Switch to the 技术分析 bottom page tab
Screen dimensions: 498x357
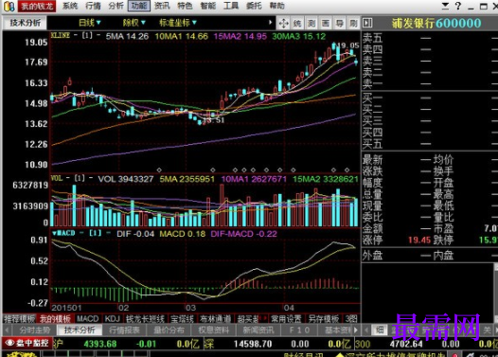pyautogui.click(x=80, y=330)
